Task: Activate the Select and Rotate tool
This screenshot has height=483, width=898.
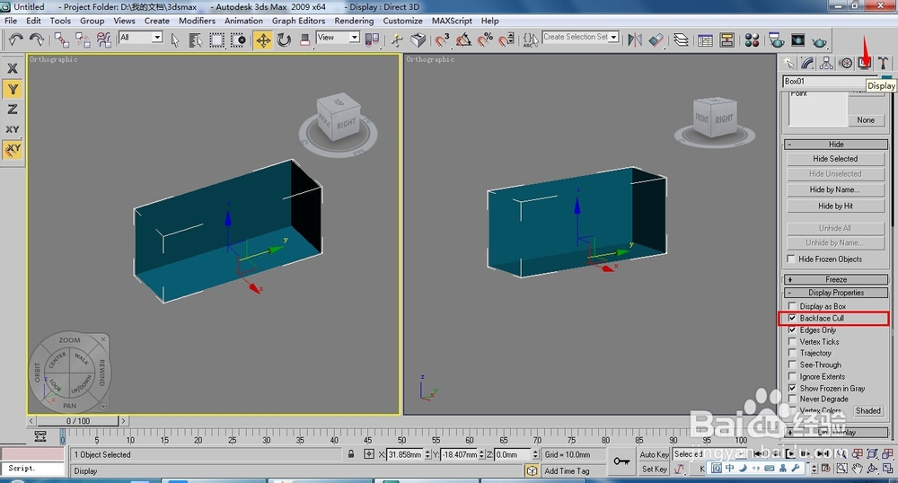Action: [x=284, y=40]
